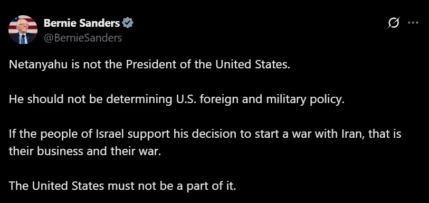
Task: Click the word Israel in the post
Action: (109, 134)
